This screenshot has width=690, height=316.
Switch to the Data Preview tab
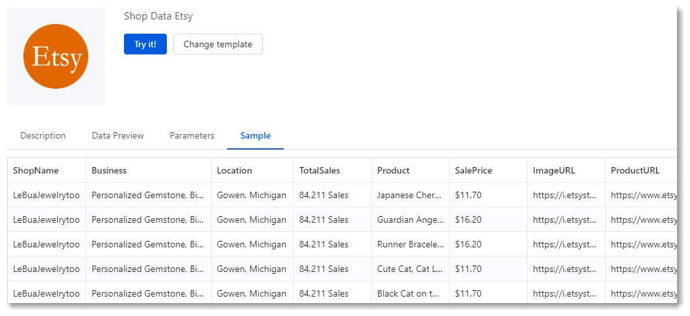[x=117, y=135]
